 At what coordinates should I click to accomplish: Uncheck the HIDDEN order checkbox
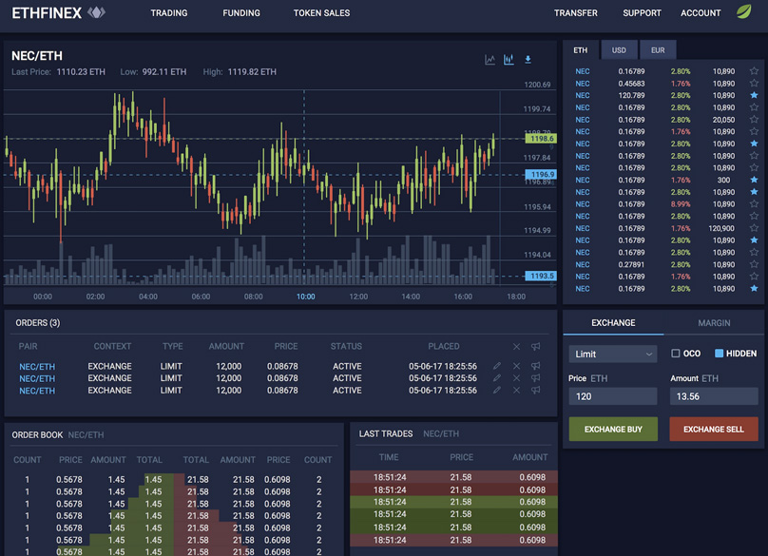(719, 354)
